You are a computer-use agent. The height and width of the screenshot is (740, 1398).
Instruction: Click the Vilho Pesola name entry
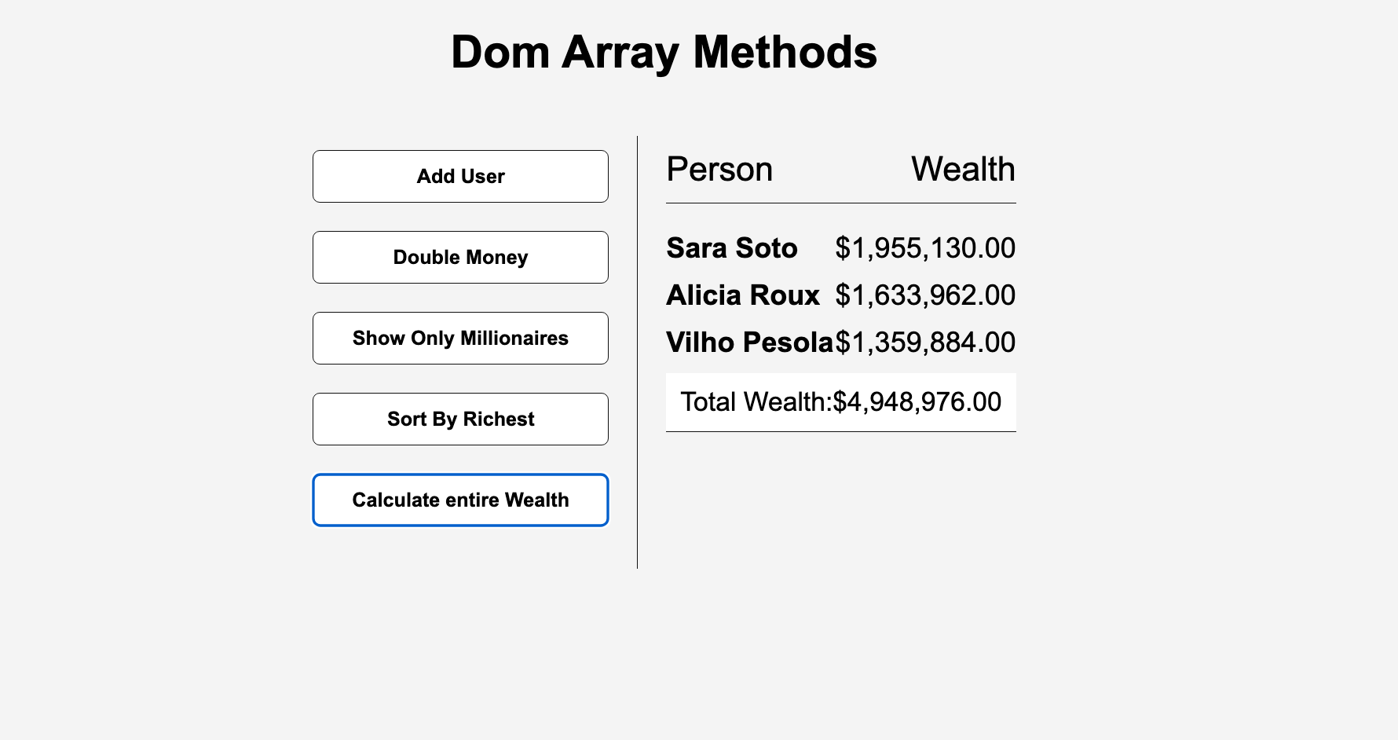[748, 343]
